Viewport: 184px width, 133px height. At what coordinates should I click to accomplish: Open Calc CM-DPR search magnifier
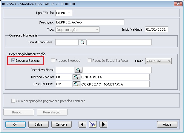[x=76, y=84]
